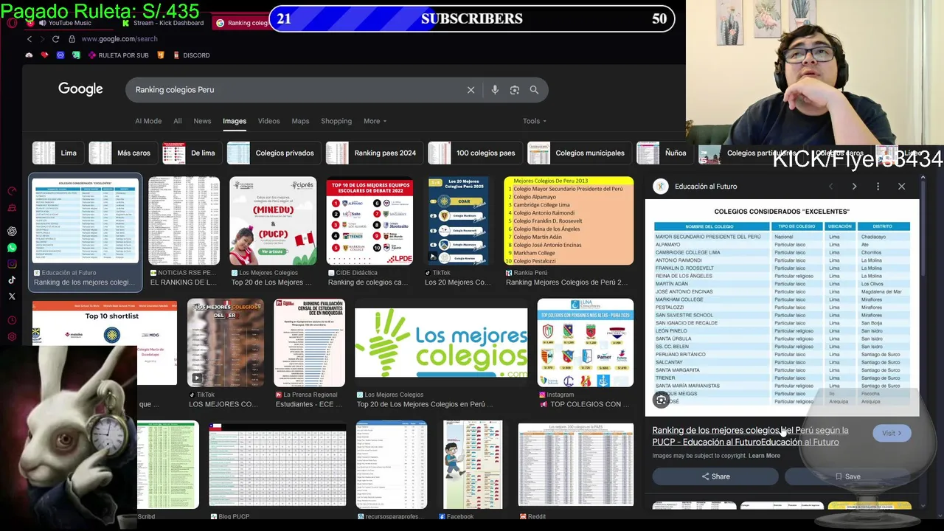944x531 pixels.
Task: Select the Ranking paes 2024 chip
Action: click(x=374, y=153)
